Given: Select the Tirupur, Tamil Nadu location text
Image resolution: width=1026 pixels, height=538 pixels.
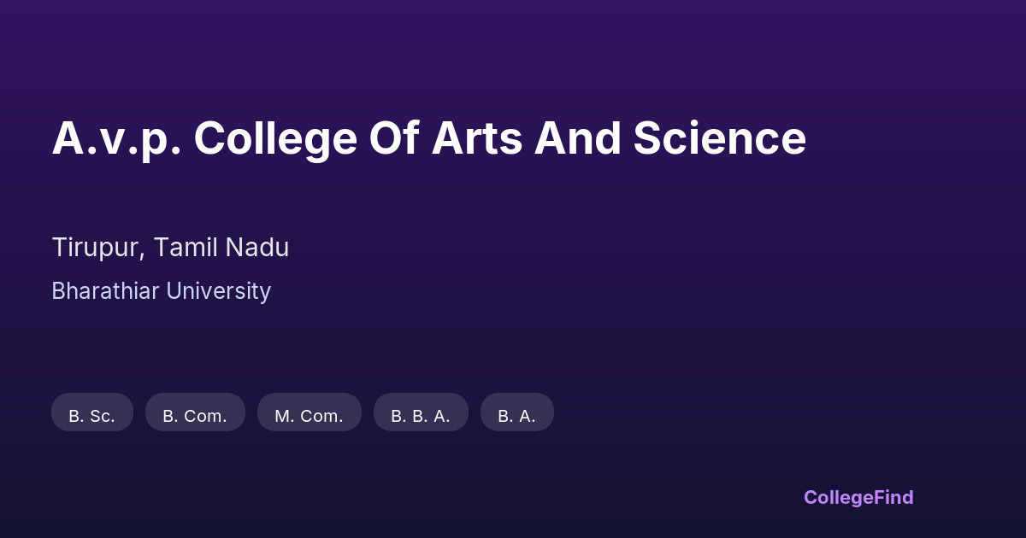Looking at the screenshot, I should coord(170,248).
